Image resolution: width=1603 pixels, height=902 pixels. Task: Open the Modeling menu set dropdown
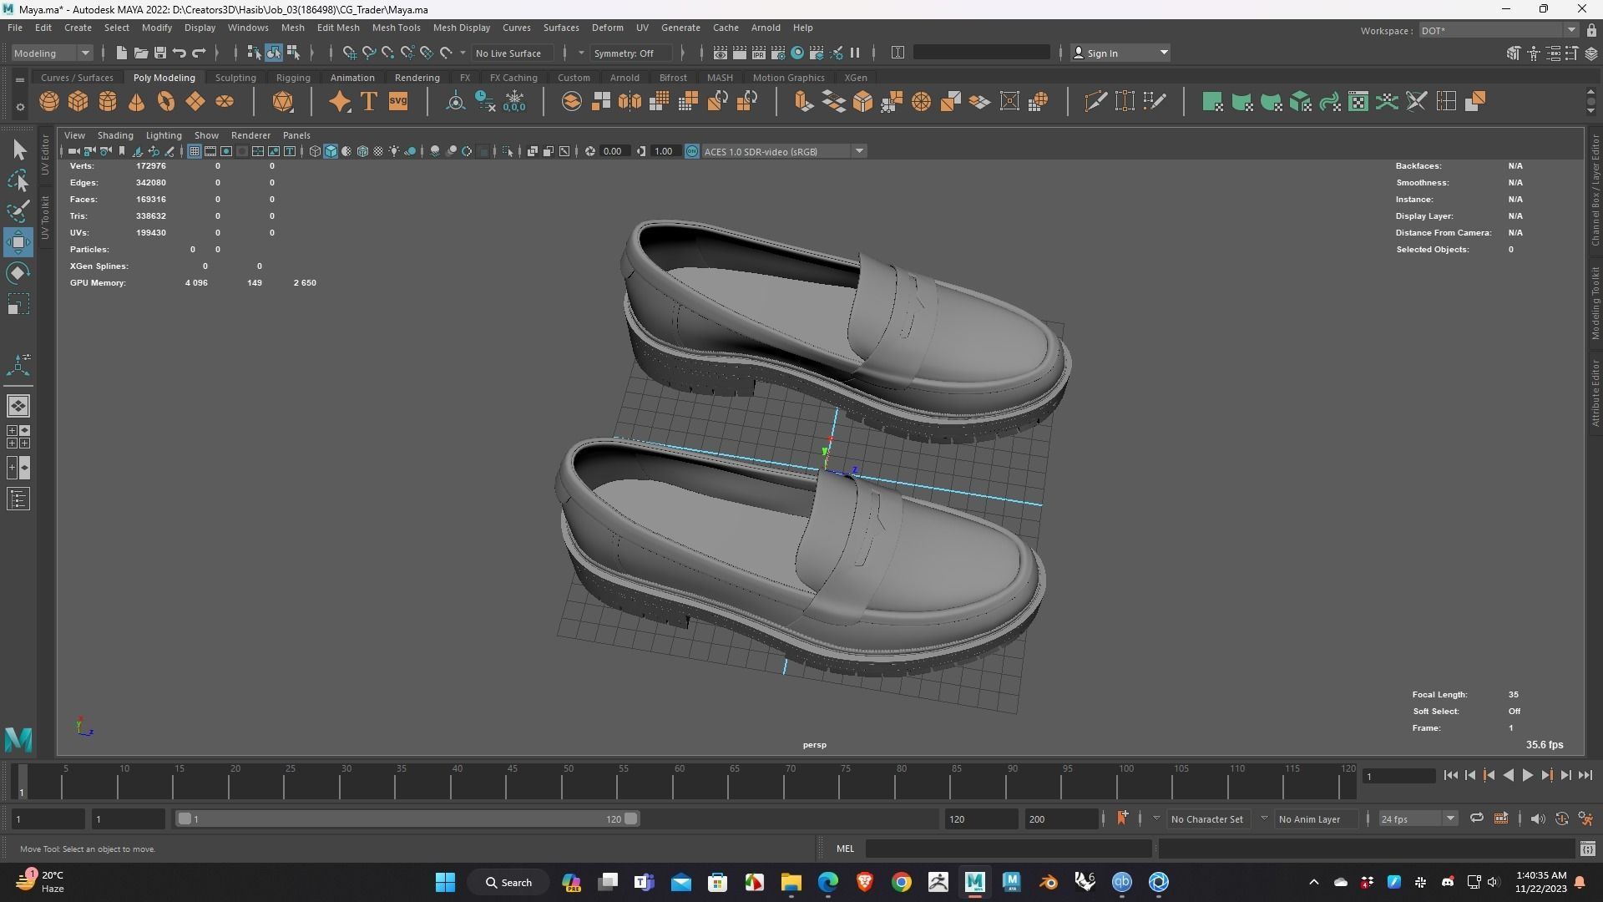(52, 53)
